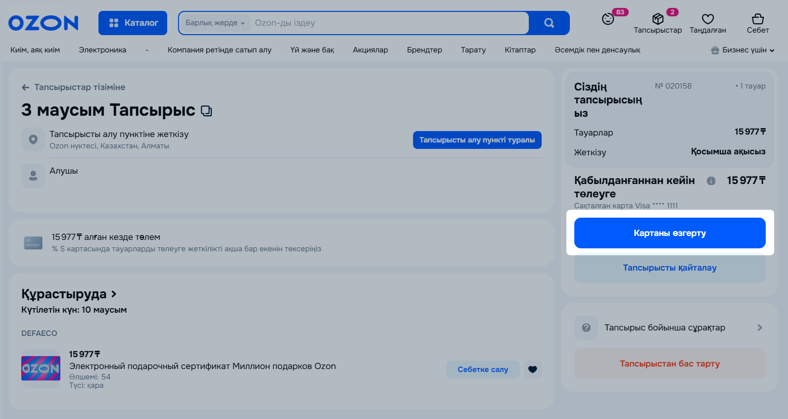Image resolution: width=788 pixels, height=419 pixels.
Task: Open the Ozon logo homepage
Action: click(43, 23)
